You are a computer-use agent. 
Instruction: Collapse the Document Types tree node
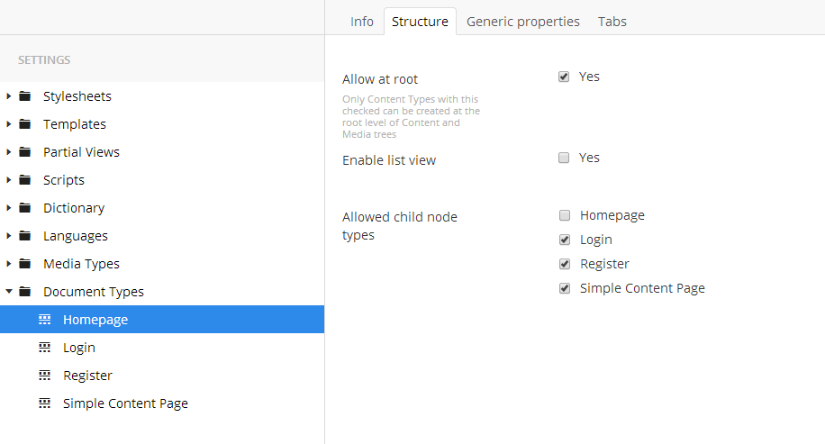(9, 291)
